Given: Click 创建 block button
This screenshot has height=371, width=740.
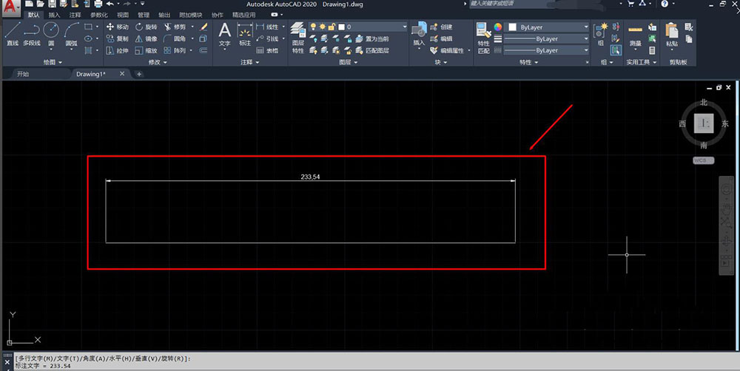Looking at the screenshot, I should coord(441,27).
